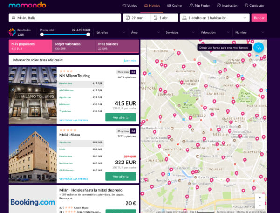The height and width of the screenshot is (213, 280).
Task: Expand the Servicios filter dropdown
Action: pos(180,32)
